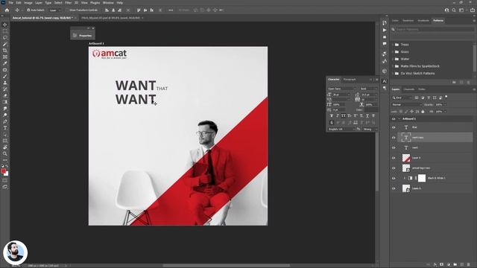The image size is (477, 268).
Task: Click the Properties floating panel button
Action: 83,36
